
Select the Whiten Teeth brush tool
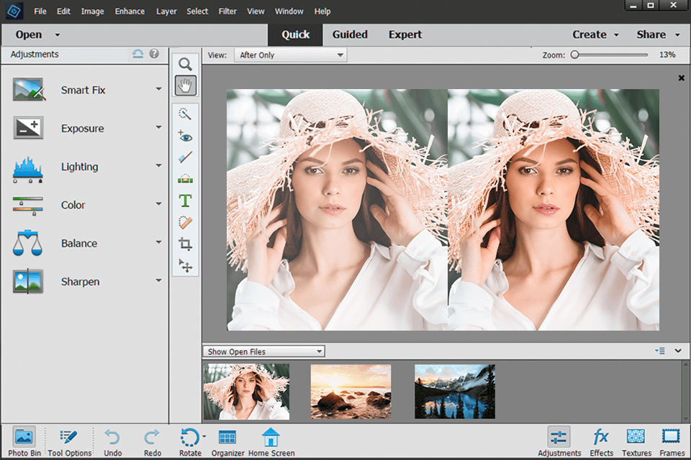tap(185, 157)
